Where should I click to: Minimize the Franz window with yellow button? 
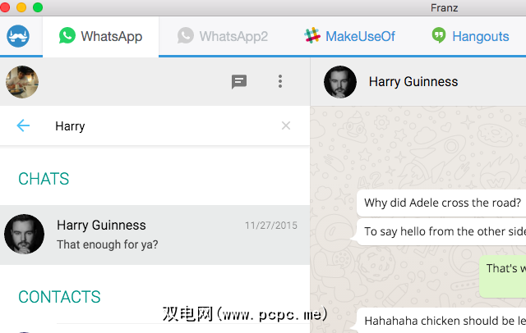[21, 7]
